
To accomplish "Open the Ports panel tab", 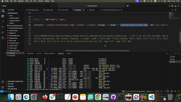I will tap(69, 54).
